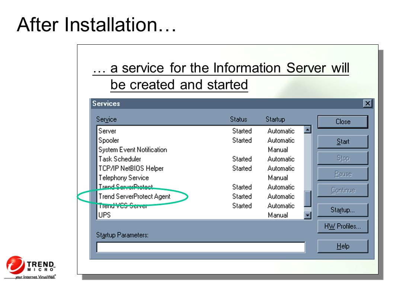The height and width of the screenshot is (286, 393).
Task: Click Automatic startup of Task Scheduler
Action: [x=281, y=159]
